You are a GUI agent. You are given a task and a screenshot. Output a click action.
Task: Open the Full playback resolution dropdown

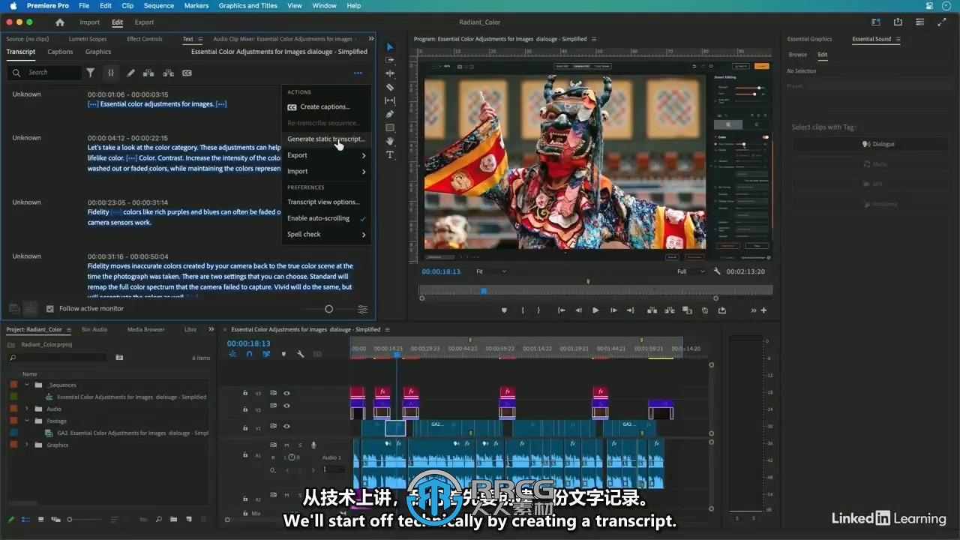pos(691,271)
